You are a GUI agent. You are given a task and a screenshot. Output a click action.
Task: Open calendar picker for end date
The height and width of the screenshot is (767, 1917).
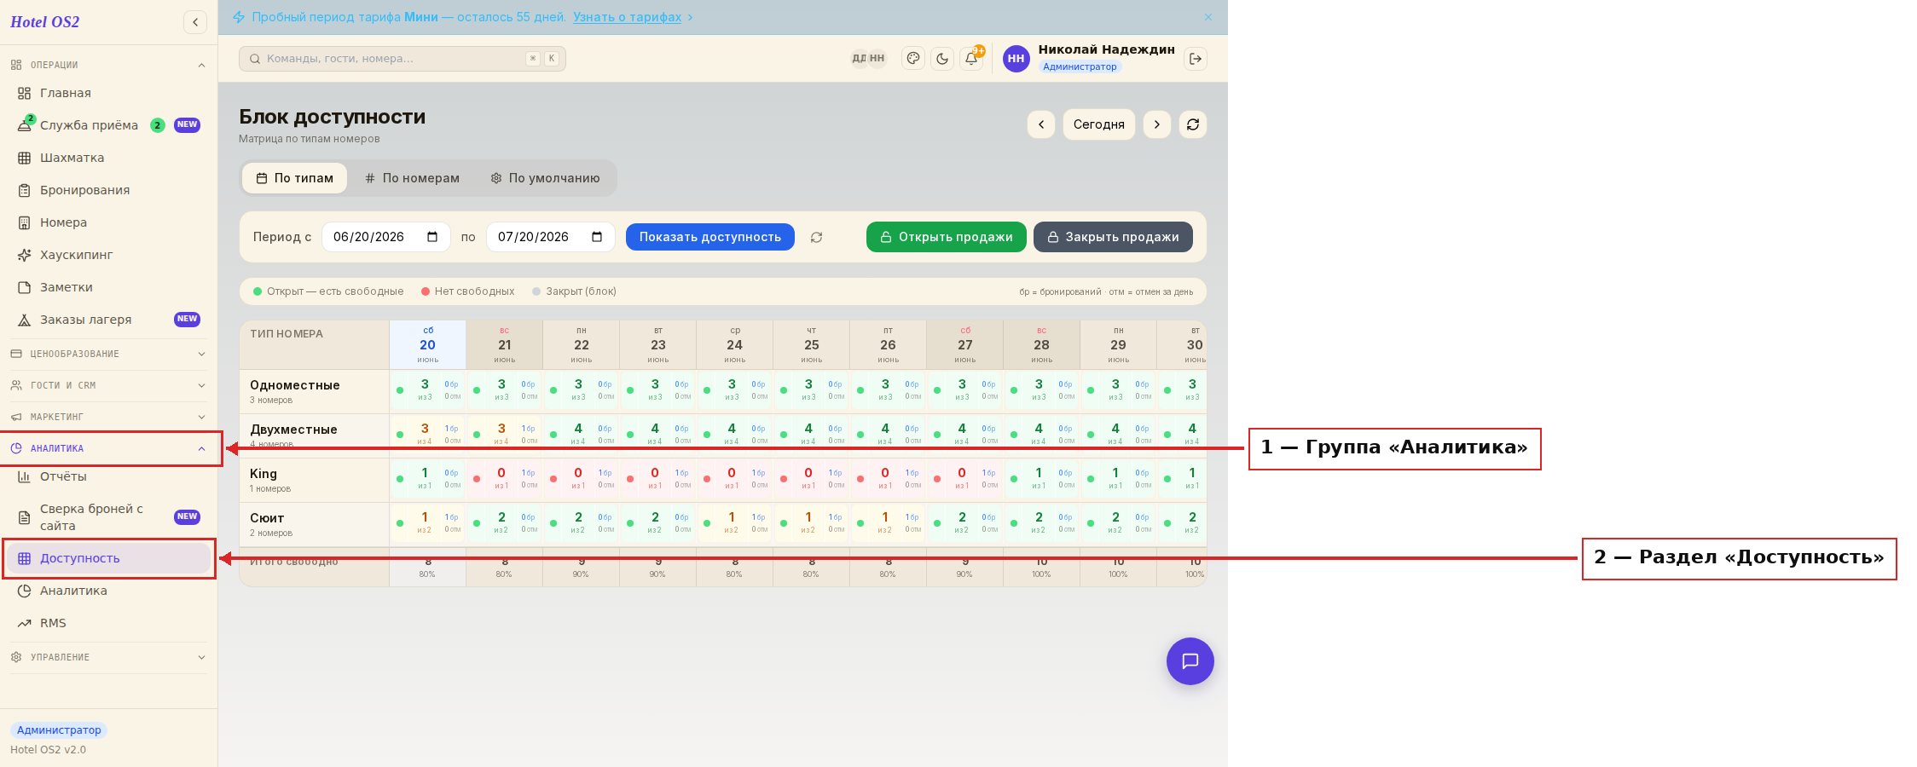[x=597, y=237]
